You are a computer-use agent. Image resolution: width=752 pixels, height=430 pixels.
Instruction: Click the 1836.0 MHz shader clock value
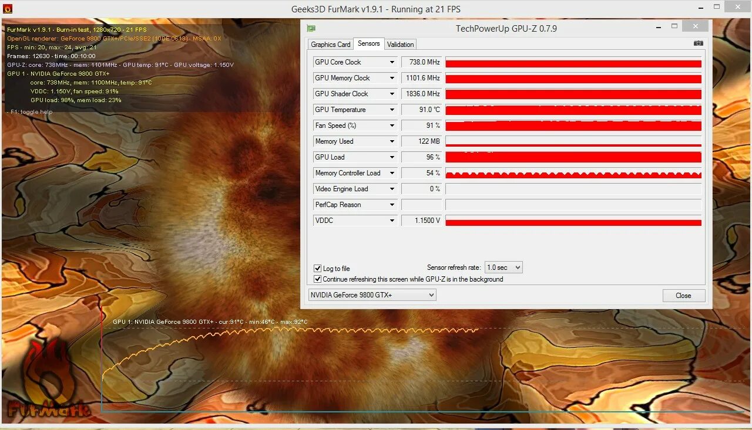click(421, 94)
